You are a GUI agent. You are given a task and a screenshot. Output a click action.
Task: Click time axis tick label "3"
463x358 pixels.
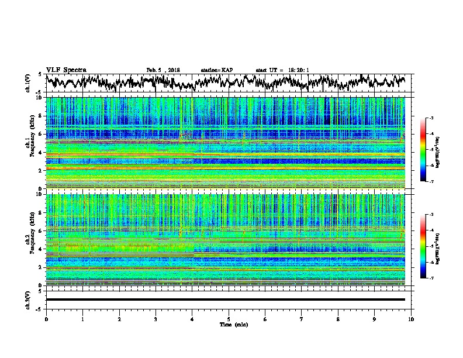pyautogui.click(x=156, y=319)
